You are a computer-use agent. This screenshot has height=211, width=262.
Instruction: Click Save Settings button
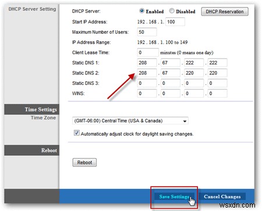174,196
